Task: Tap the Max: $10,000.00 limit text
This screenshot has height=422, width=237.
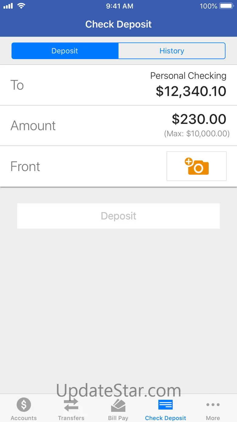Action: (197, 134)
